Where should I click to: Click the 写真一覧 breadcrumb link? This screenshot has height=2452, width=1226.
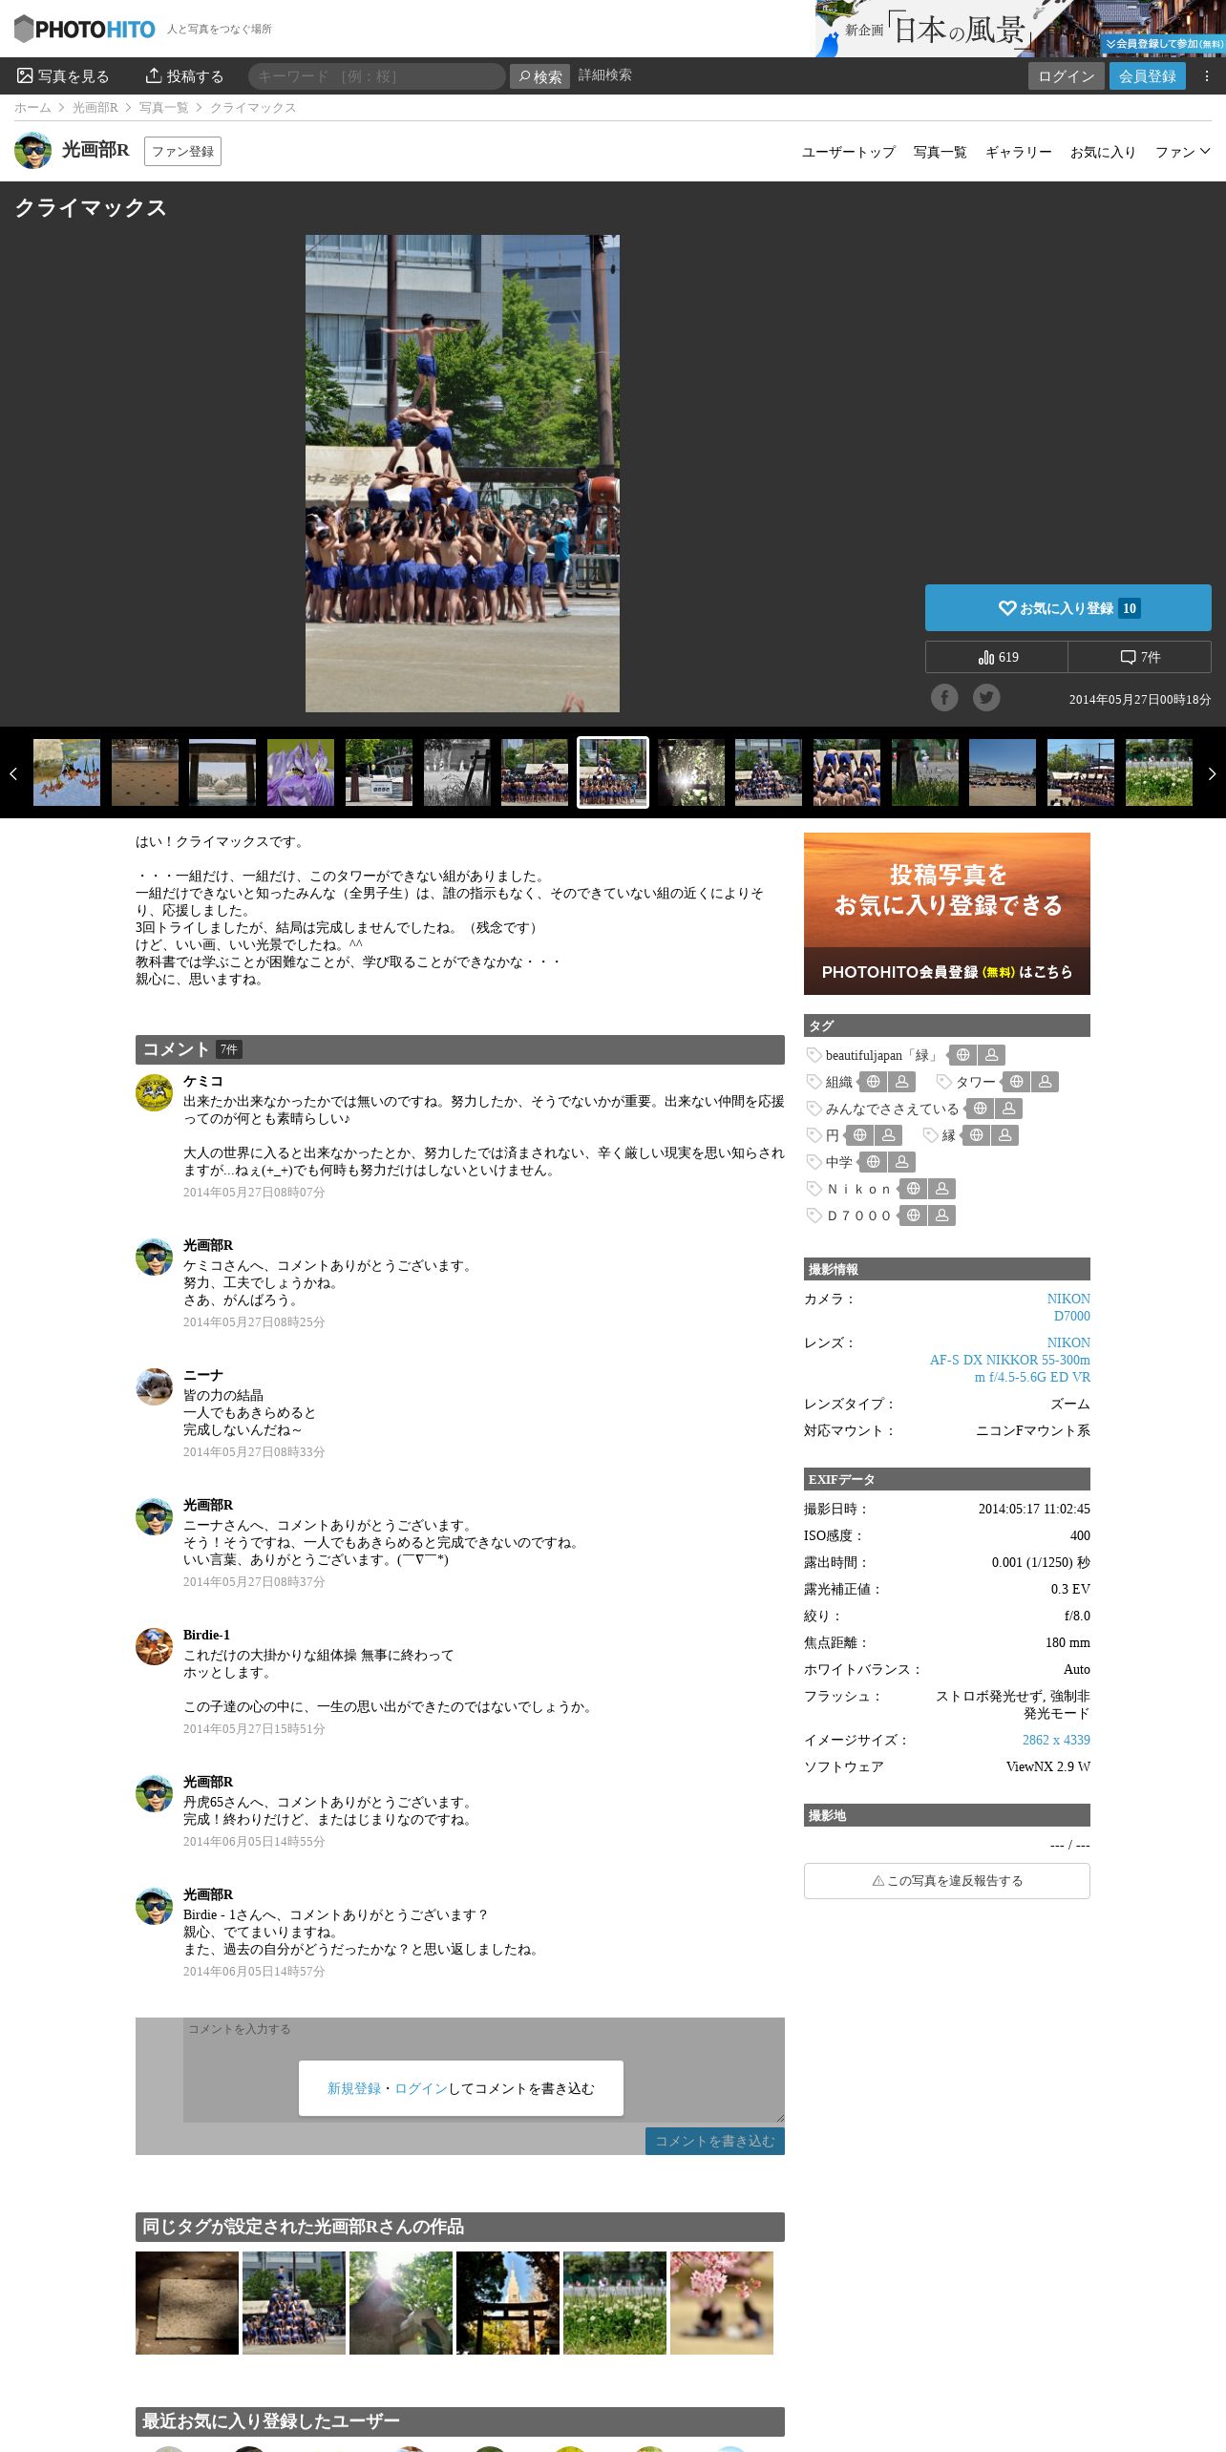(x=164, y=108)
